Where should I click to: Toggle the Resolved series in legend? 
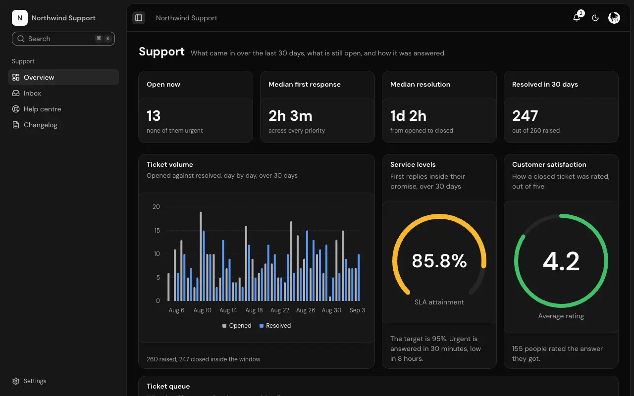pos(275,326)
